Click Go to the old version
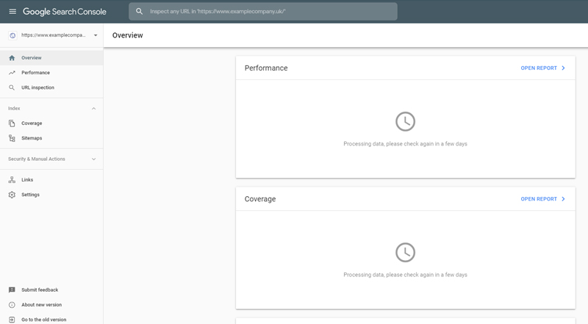The image size is (588, 324). pyautogui.click(x=43, y=320)
